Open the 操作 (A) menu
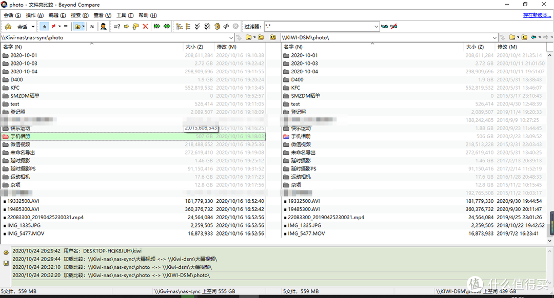This screenshot has width=554, height=298. coord(35,15)
